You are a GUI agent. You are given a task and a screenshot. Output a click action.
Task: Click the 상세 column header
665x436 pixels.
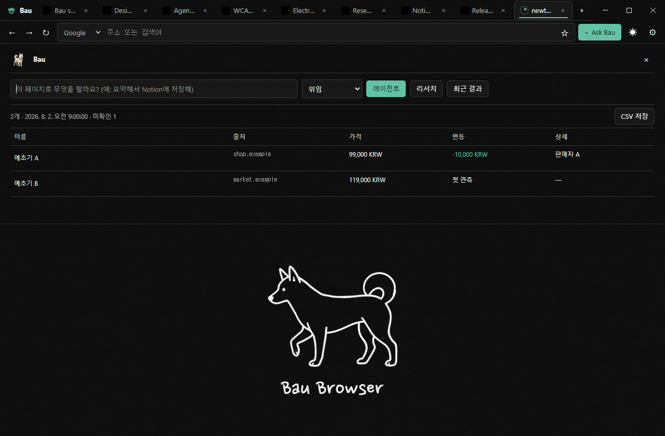tap(561, 137)
